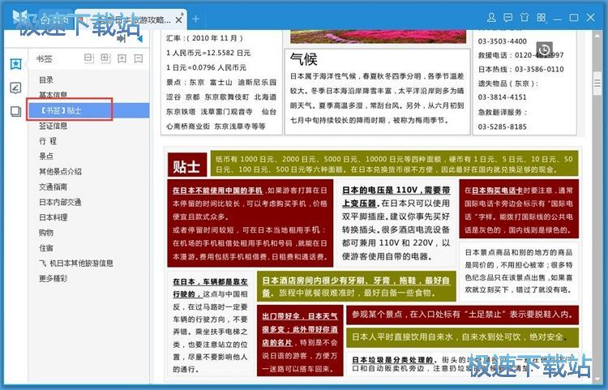Click the phone number 03-3503-4400
The image size is (608, 390).
tap(502, 41)
